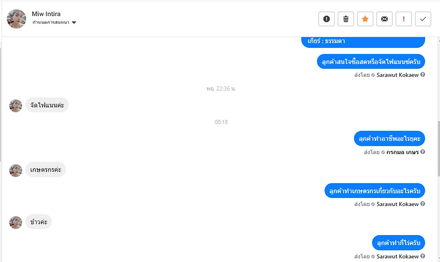Select the blue bubble ลูกค้าทำกี่ไร่ครับ
Screen dimensions: 440x262
[x=399, y=243]
